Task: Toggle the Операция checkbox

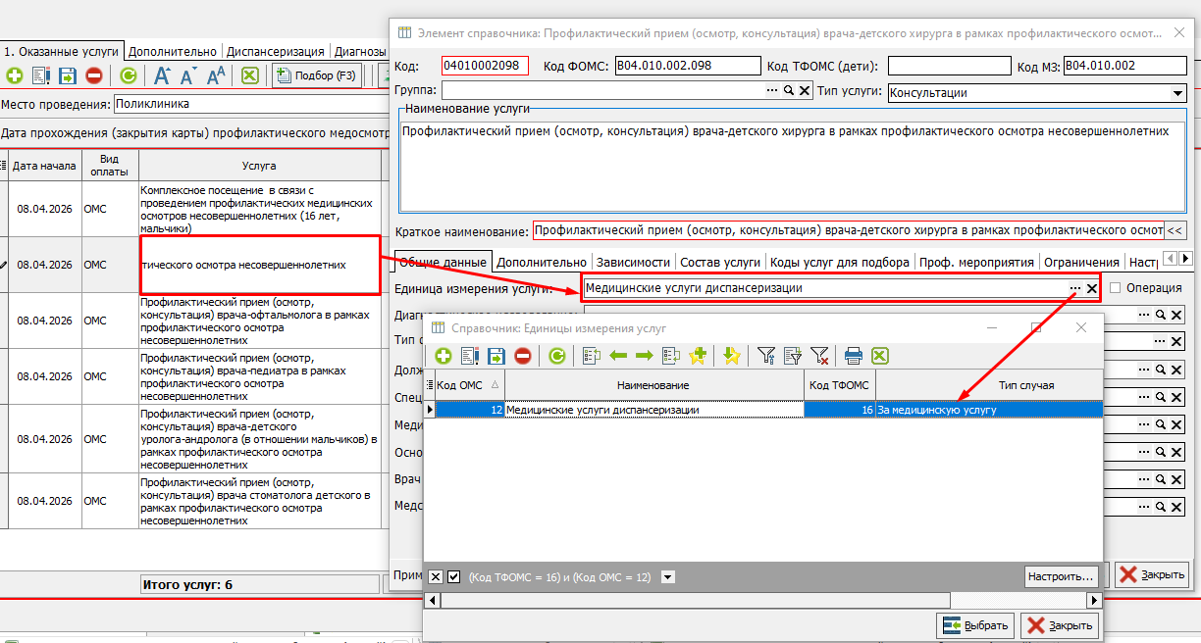Action: [1115, 288]
